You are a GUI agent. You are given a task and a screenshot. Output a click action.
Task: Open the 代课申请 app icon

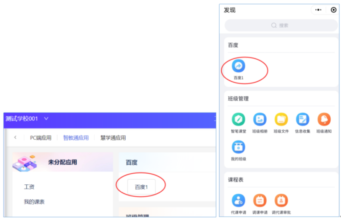pos(238,200)
